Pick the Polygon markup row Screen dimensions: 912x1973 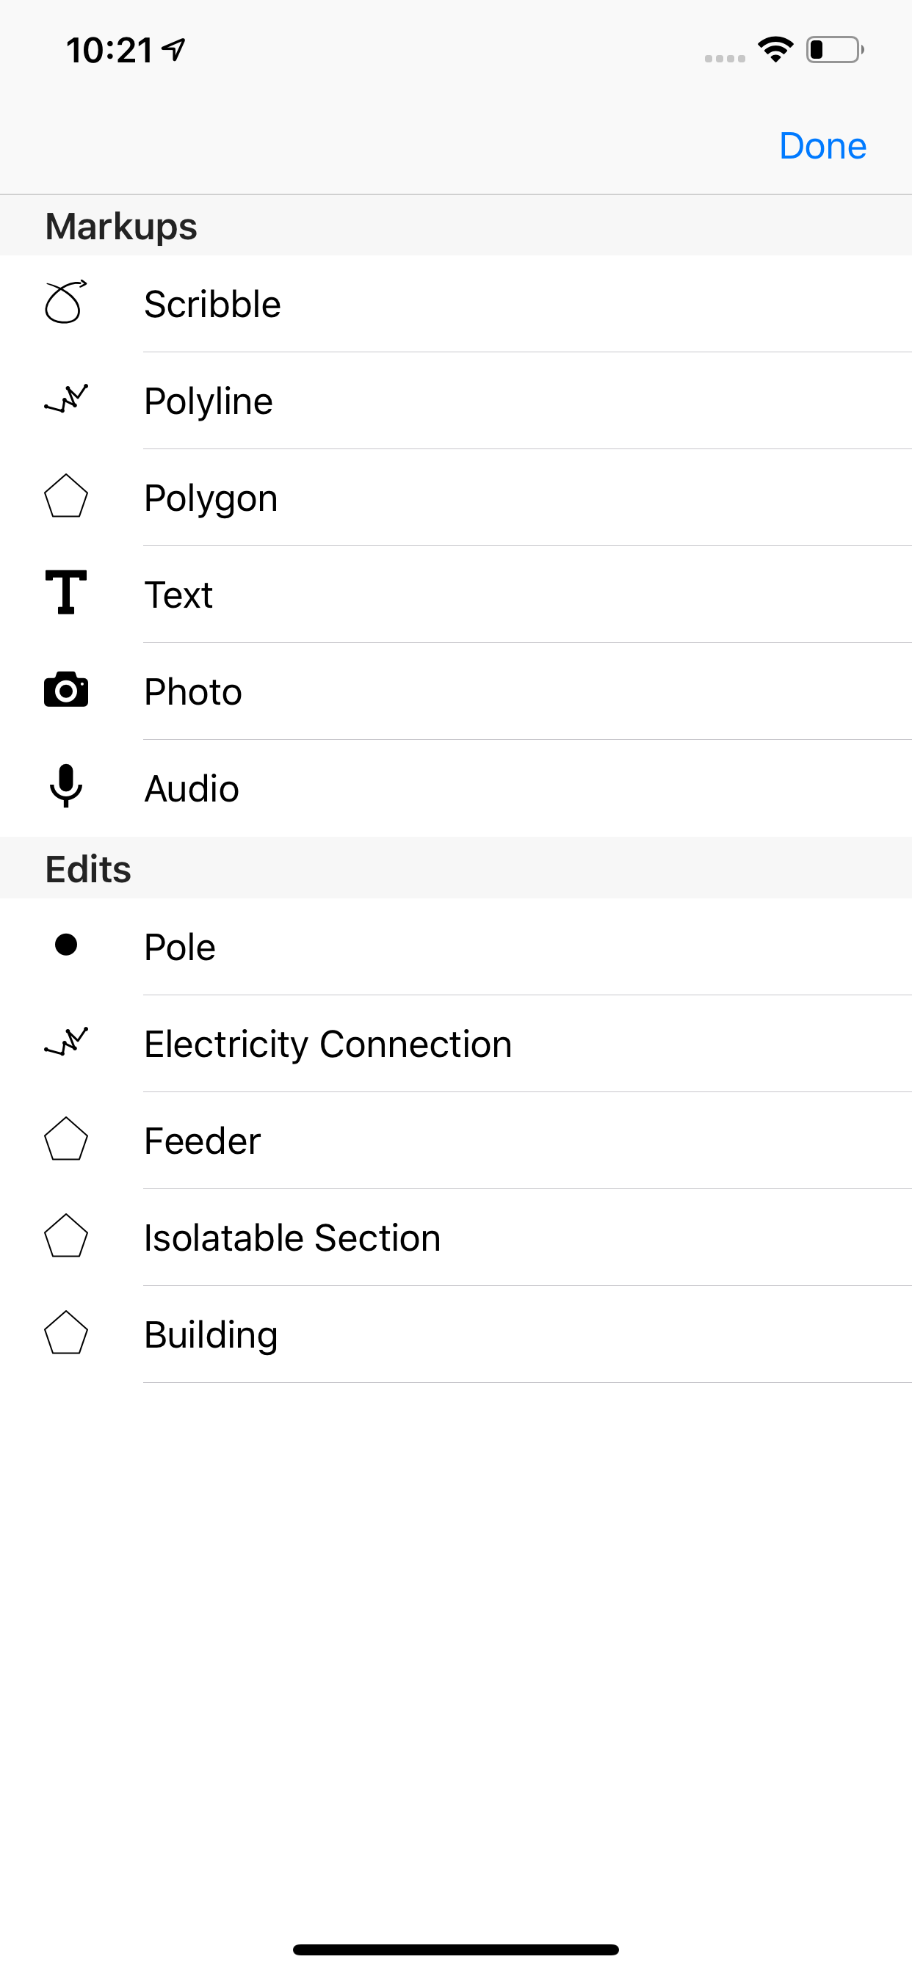211,498
